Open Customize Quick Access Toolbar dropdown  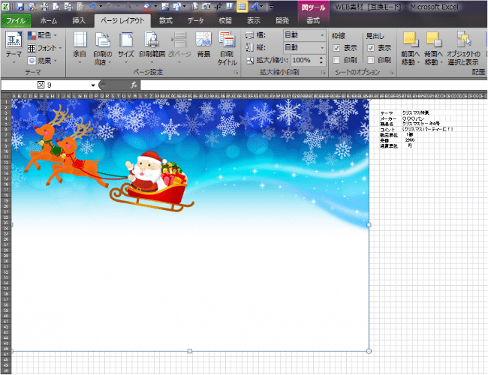(271, 7)
